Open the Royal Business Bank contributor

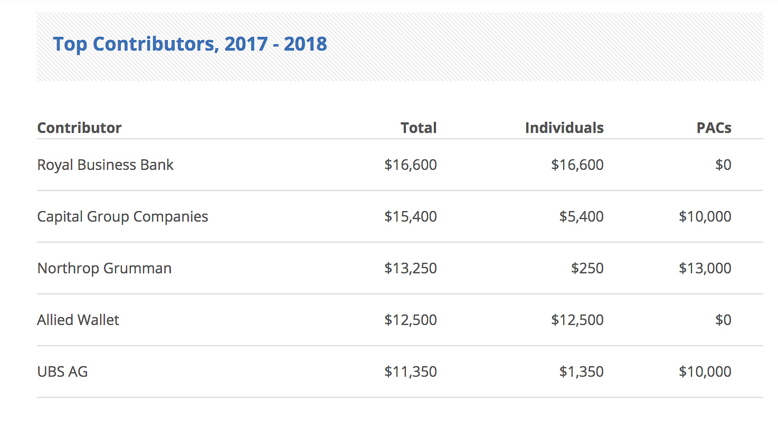point(105,165)
